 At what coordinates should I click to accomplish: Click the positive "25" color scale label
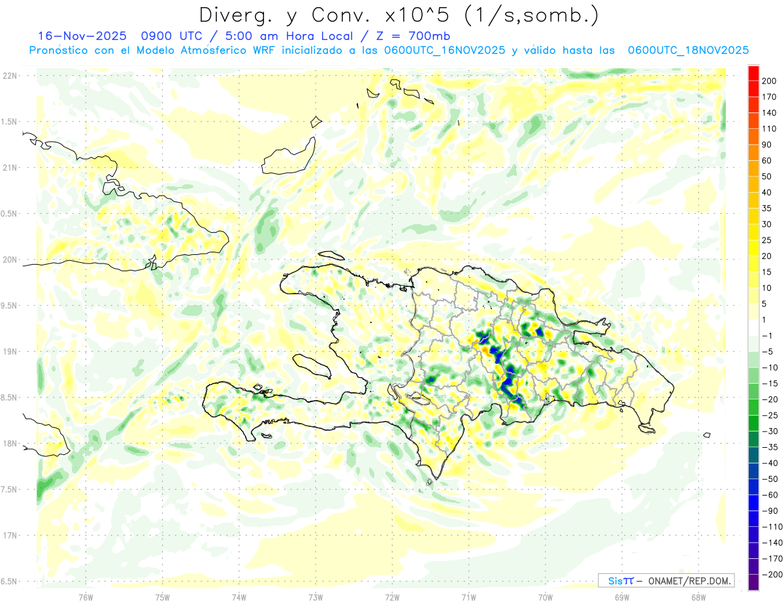pos(767,241)
